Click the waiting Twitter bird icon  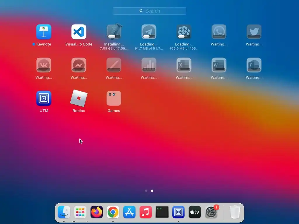pos(254,32)
